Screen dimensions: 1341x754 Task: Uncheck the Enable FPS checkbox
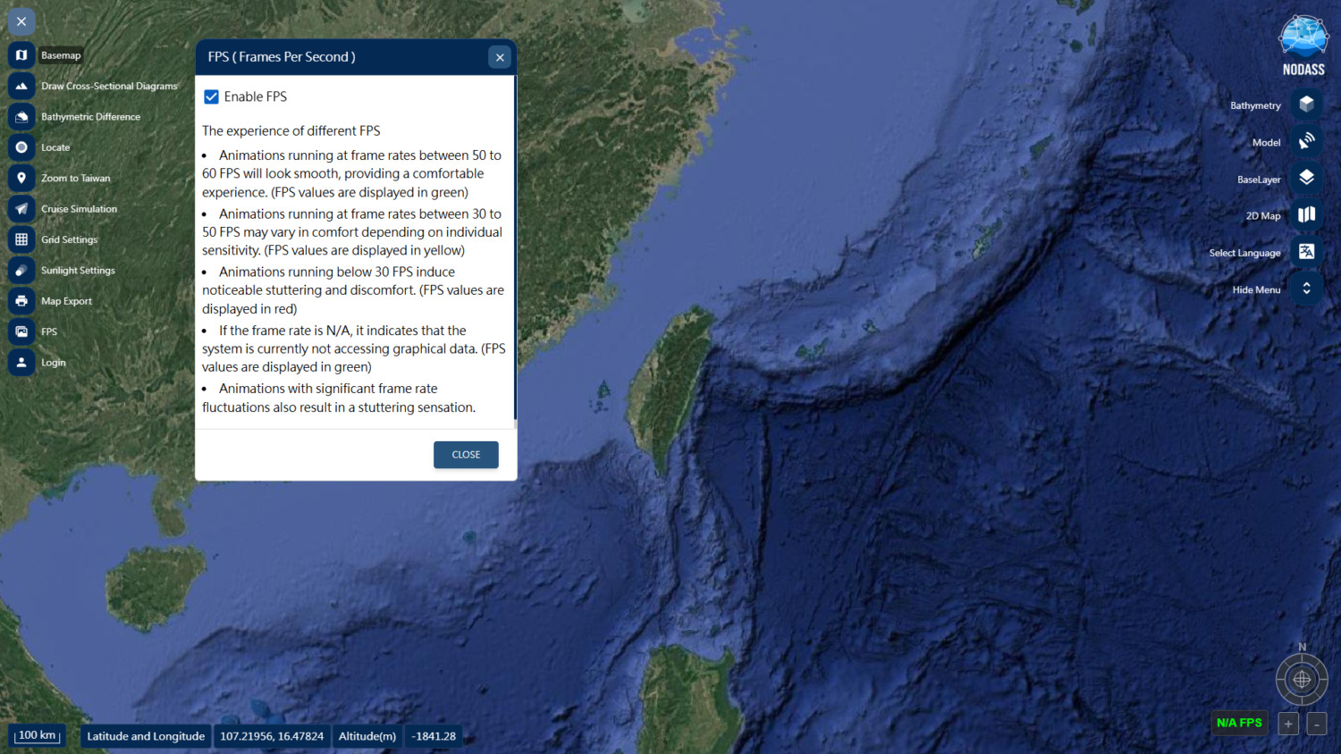point(212,96)
